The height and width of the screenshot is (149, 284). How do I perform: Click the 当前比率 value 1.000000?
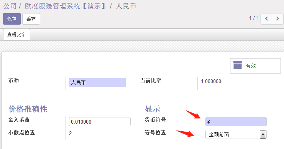[x=211, y=82]
